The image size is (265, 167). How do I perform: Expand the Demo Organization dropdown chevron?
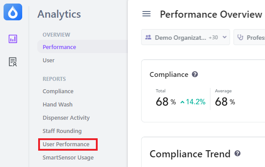point(225,37)
